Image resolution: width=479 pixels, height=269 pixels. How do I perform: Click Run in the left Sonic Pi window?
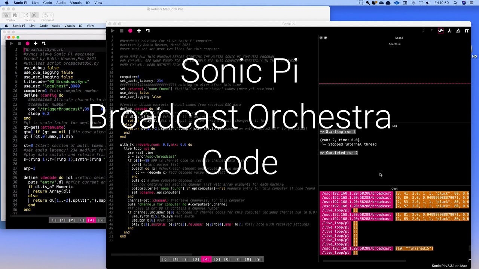click(x=11, y=43)
